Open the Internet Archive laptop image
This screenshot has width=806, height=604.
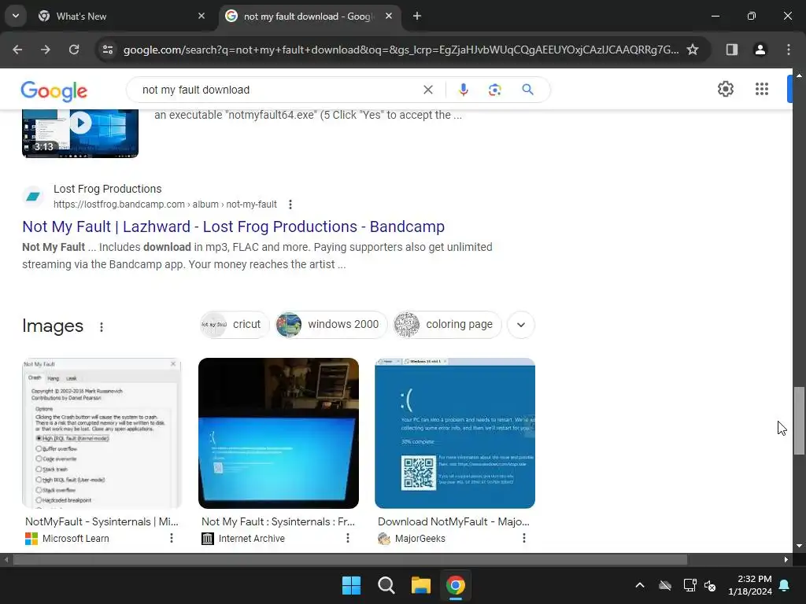click(x=279, y=433)
